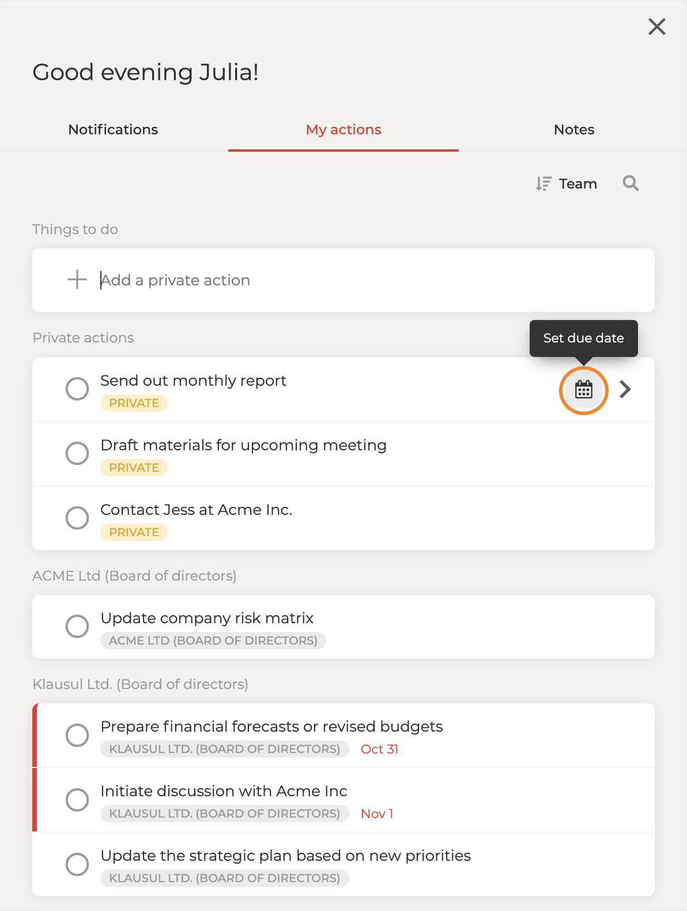Switch to the Notifications tab
Image resolution: width=687 pixels, height=911 pixels.
[113, 130]
